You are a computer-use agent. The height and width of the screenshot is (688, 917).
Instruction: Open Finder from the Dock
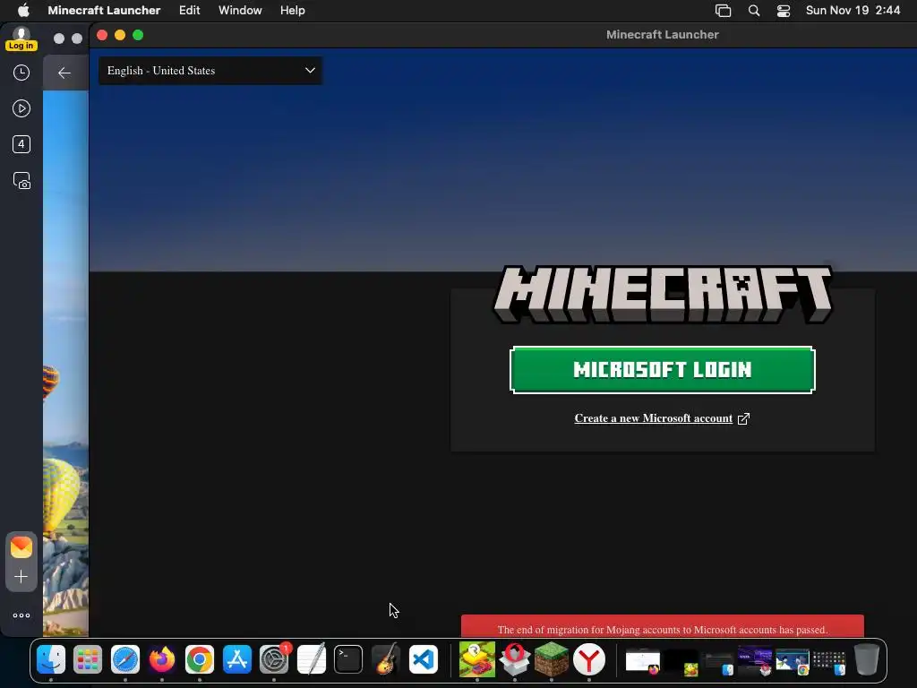coord(51,659)
